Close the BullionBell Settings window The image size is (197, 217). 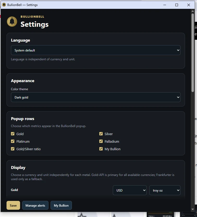(189, 5)
